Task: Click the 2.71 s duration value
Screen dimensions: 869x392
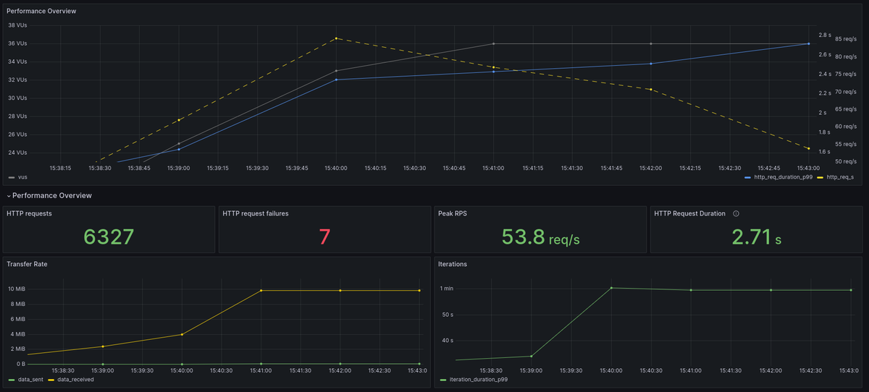Action: pos(756,237)
